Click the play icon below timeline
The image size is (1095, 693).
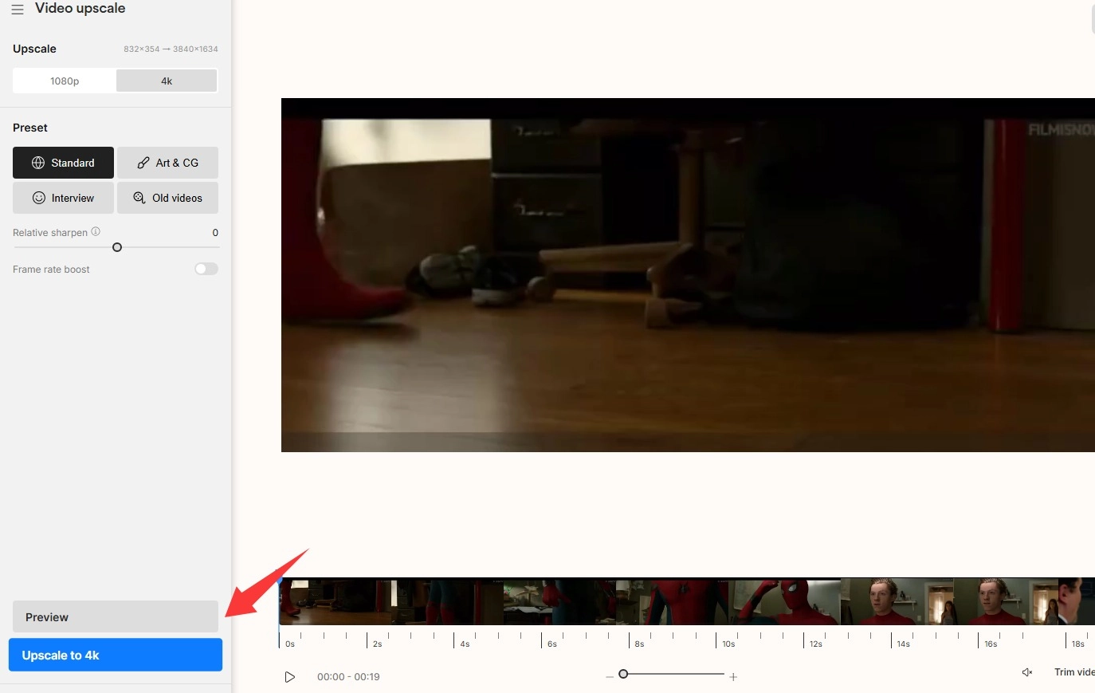pos(290,677)
